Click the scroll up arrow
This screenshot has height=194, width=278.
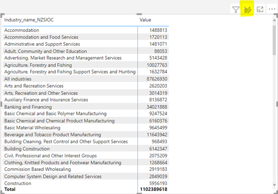coord(274,21)
